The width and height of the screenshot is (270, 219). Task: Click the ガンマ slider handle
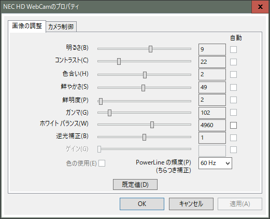point(109,113)
